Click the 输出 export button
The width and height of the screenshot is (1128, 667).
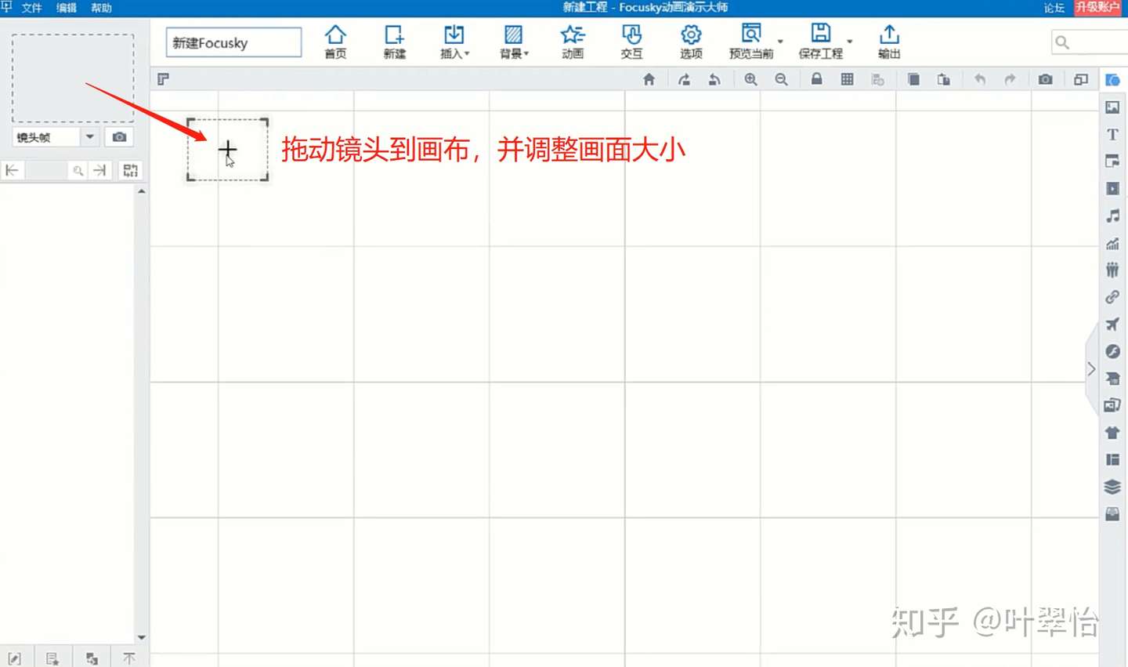(x=889, y=42)
